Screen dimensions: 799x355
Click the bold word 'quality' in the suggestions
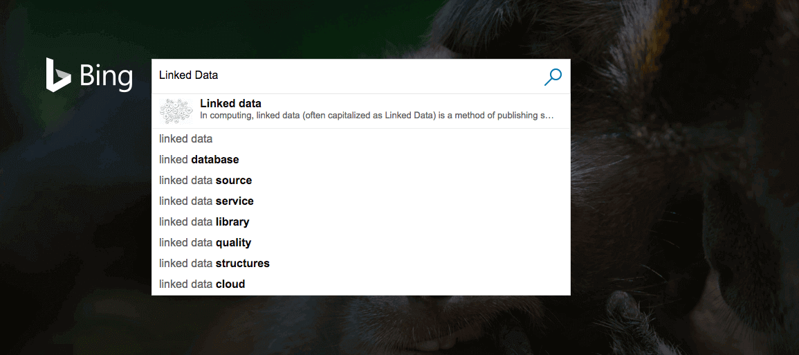pos(233,243)
